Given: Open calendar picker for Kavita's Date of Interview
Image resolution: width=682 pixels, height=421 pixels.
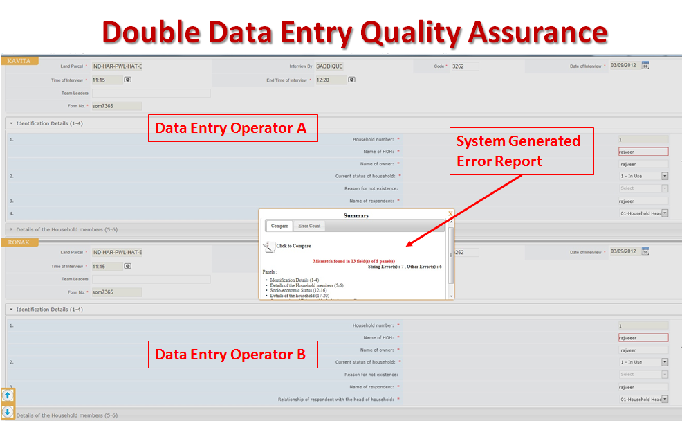Looking at the screenshot, I should [x=645, y=66].
